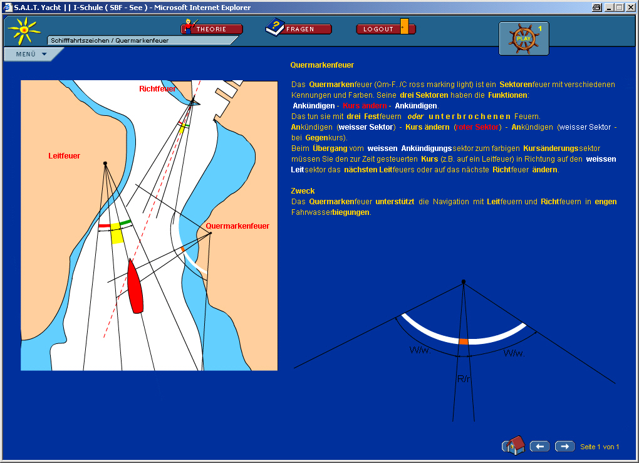Minimize the Internet Explorer window
The width and height of the screenshot is (639, 463).
tap(610, 8)
